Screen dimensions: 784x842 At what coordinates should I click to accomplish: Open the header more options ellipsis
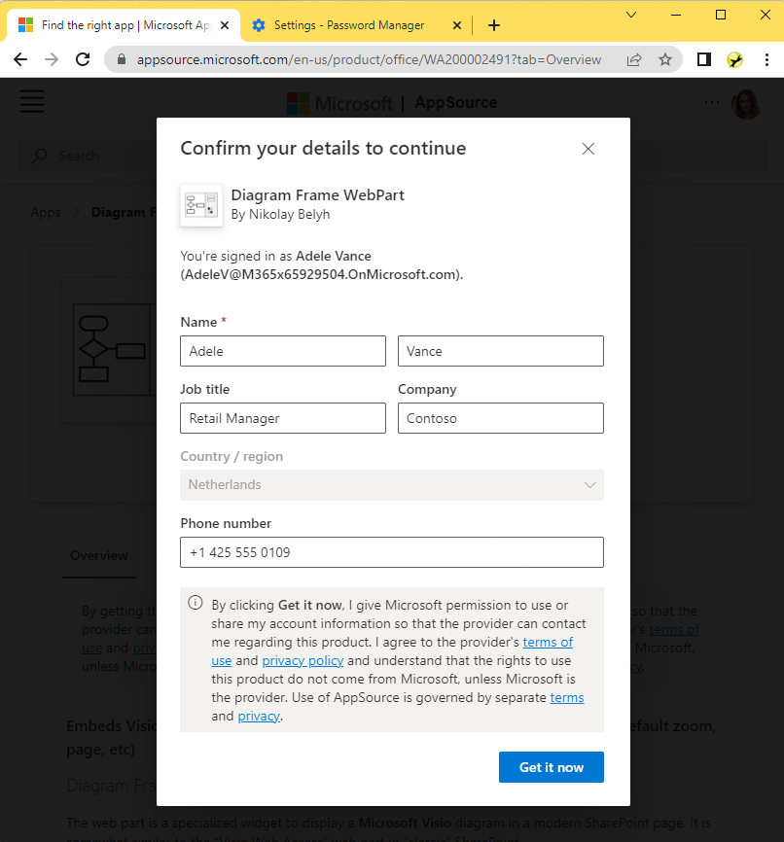click(x=711, y=101)
